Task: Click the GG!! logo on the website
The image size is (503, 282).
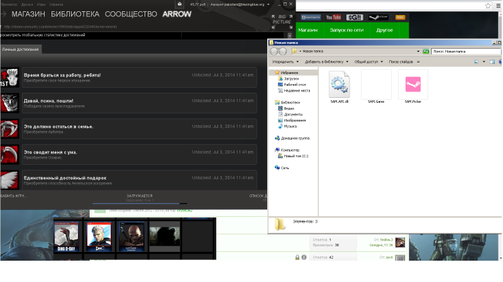Action: (355, 18)
